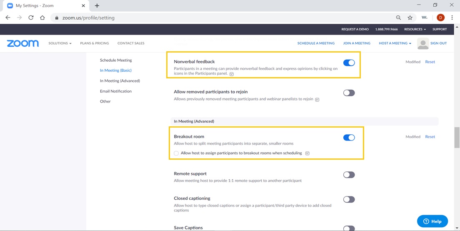Image resolution: width=460 pixels, height=231 pixels.
Task: Go to Email Notification settings section
Action: coord(115,91)
